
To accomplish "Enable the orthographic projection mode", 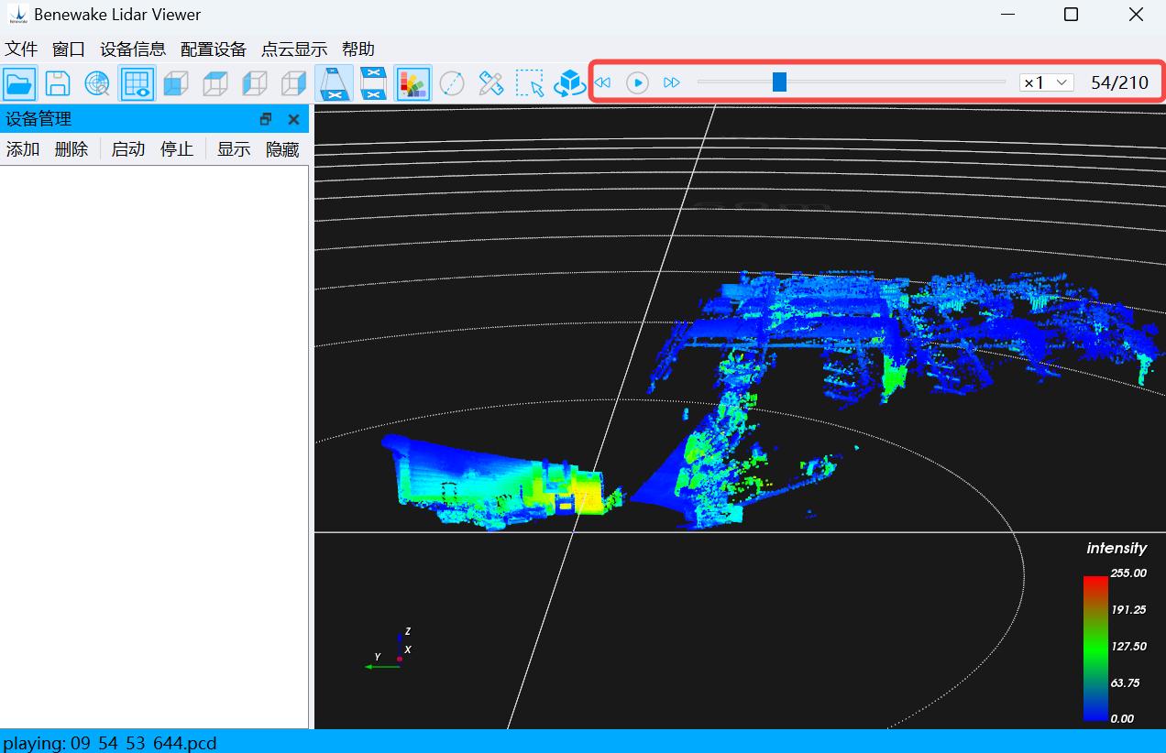I will click(373, 83).
